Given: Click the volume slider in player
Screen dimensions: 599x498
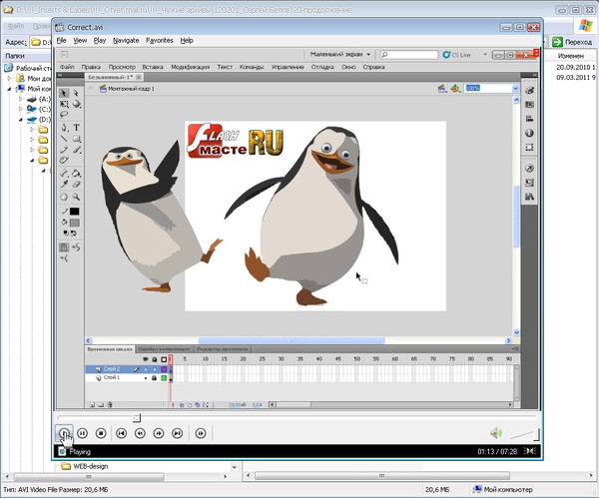Looking at the screenshot, I should click(524, 434).
